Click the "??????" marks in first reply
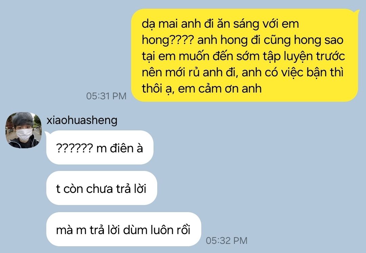Viewport: 366px width, 253px height. tap(75, 148)
